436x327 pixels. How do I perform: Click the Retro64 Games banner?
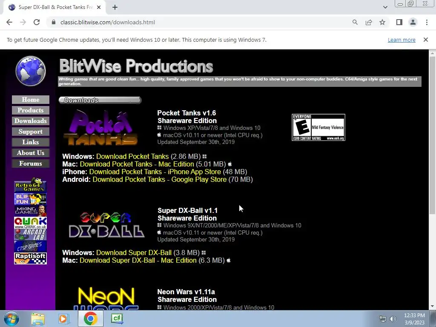coord(30,185)
